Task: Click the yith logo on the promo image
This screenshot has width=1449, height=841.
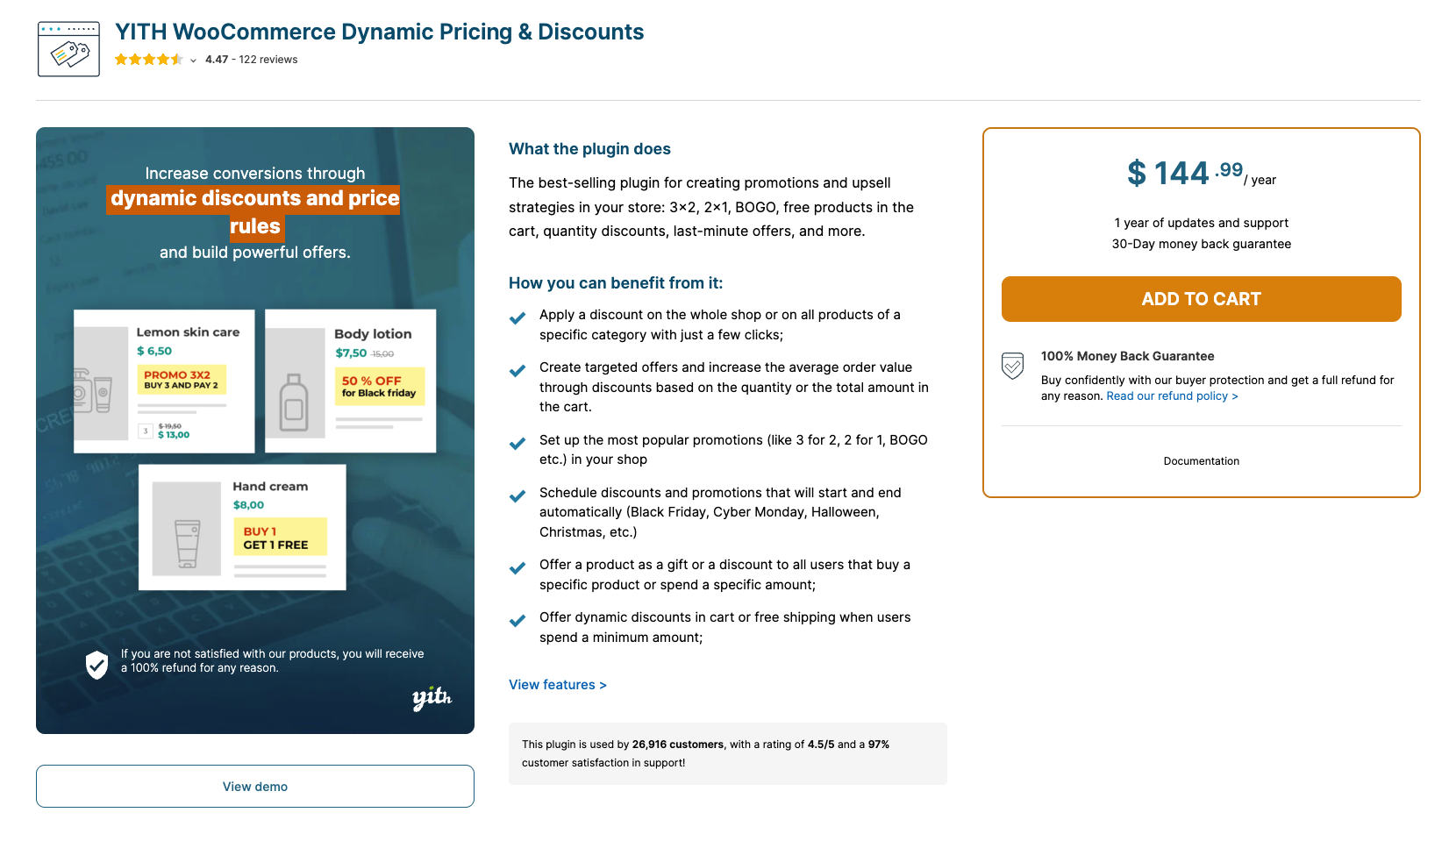Action: (432, 699)
